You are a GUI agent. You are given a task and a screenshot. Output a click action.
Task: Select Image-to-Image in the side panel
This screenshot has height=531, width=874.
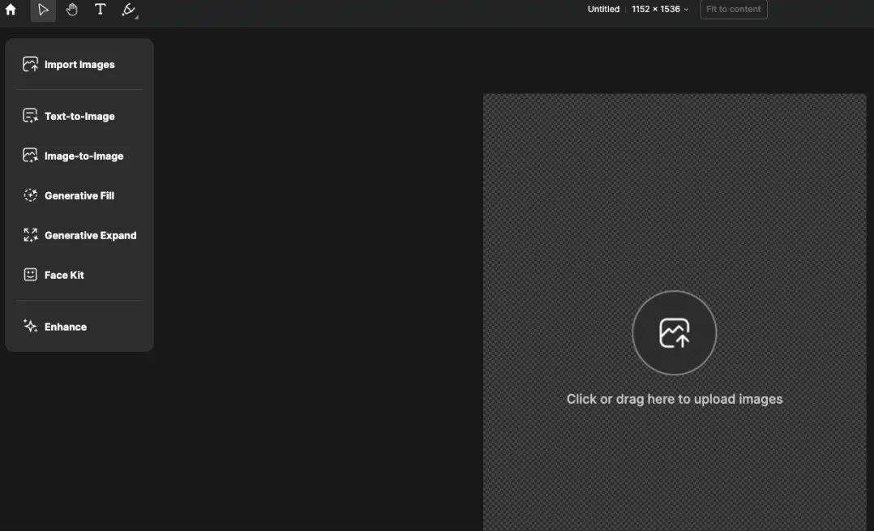click(84, 156)
